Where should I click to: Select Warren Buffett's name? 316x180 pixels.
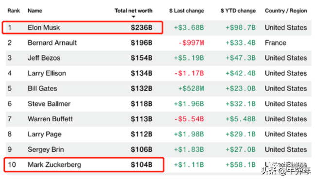(x=50, y=119)
